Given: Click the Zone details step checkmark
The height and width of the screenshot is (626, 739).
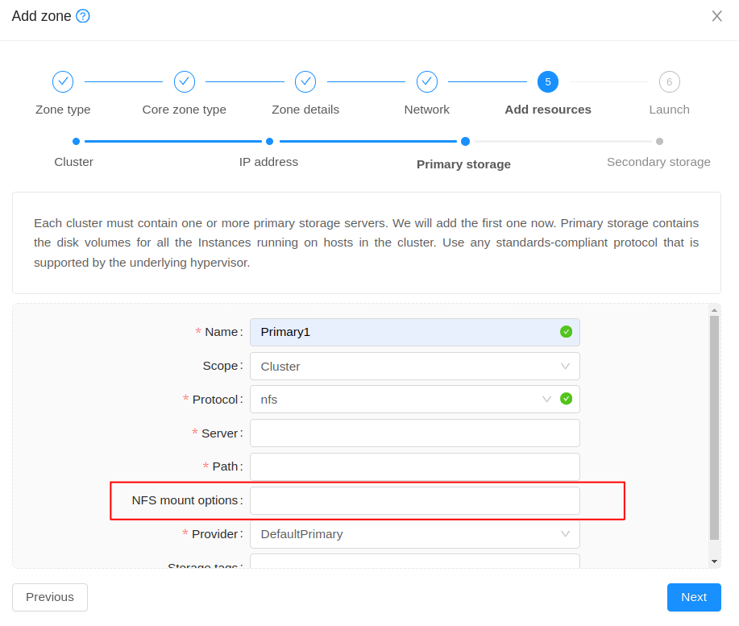Looking at the screenshot, I should [305, 81].
